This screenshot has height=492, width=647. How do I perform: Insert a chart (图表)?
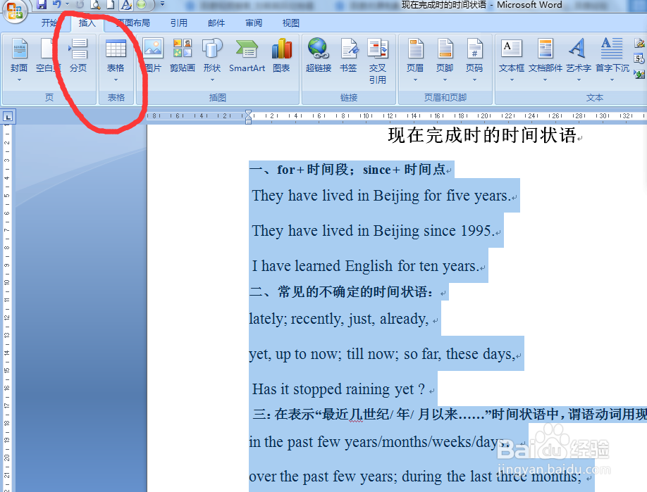coord(282,56)
